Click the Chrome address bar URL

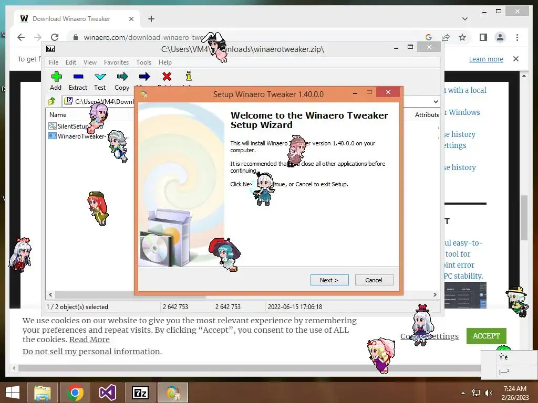pos(144,37)
